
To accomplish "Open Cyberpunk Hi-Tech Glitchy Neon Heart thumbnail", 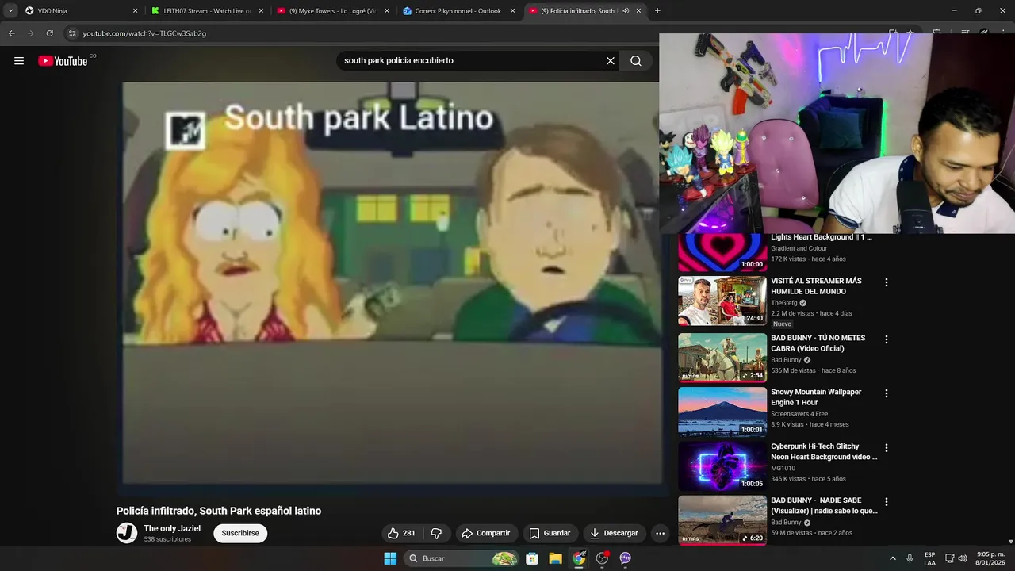I will point(722,466).
